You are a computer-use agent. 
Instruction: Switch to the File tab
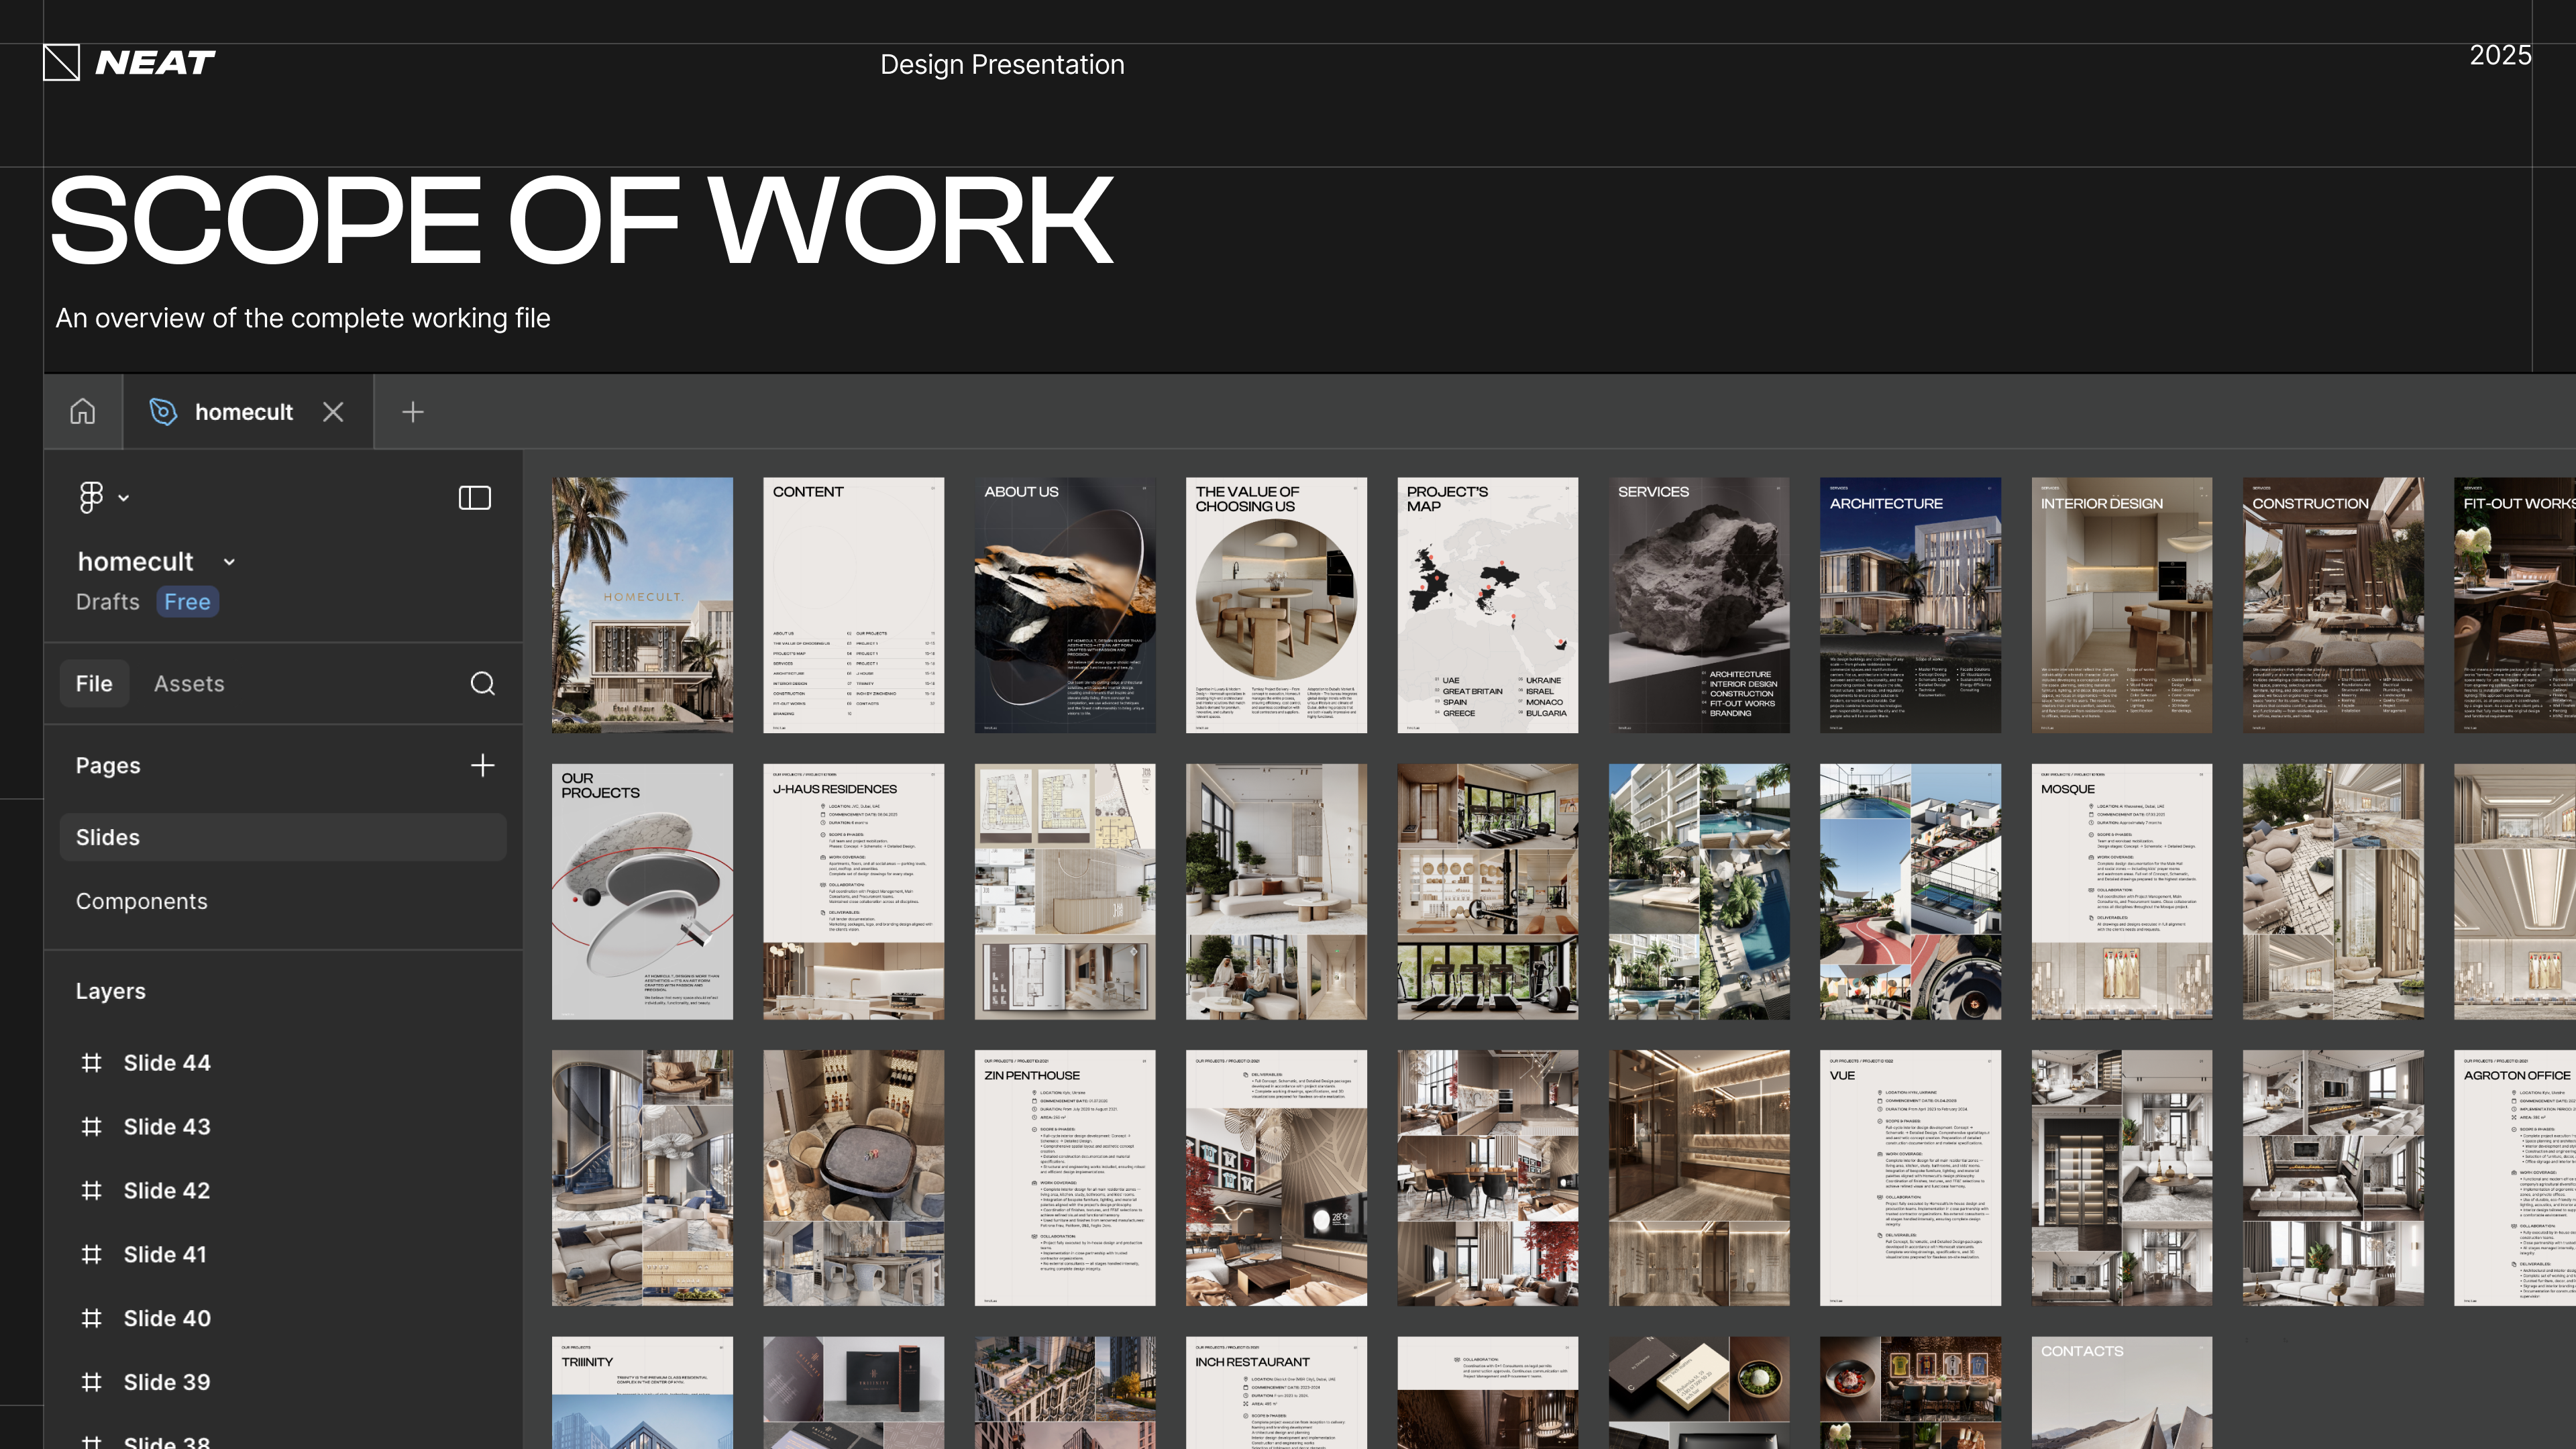tap(94, 684)
